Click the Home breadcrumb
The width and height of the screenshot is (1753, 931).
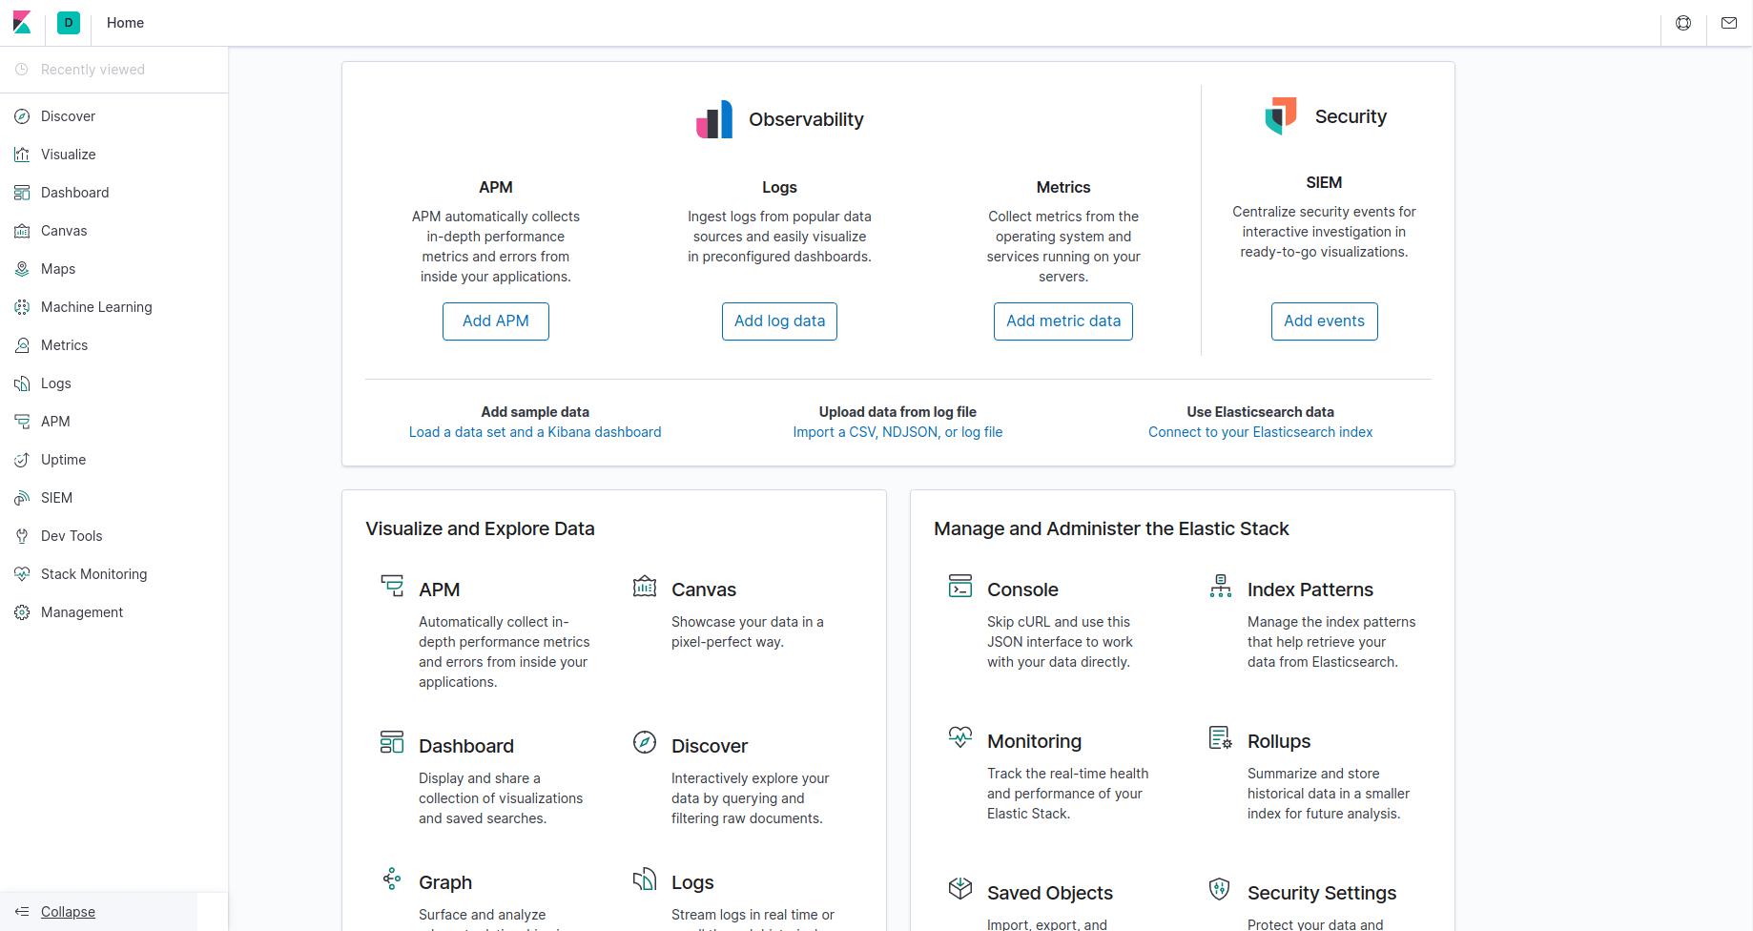(124, 22)
